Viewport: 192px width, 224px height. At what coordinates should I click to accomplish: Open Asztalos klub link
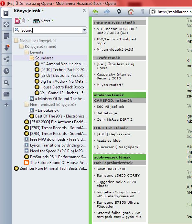[109, 141]
